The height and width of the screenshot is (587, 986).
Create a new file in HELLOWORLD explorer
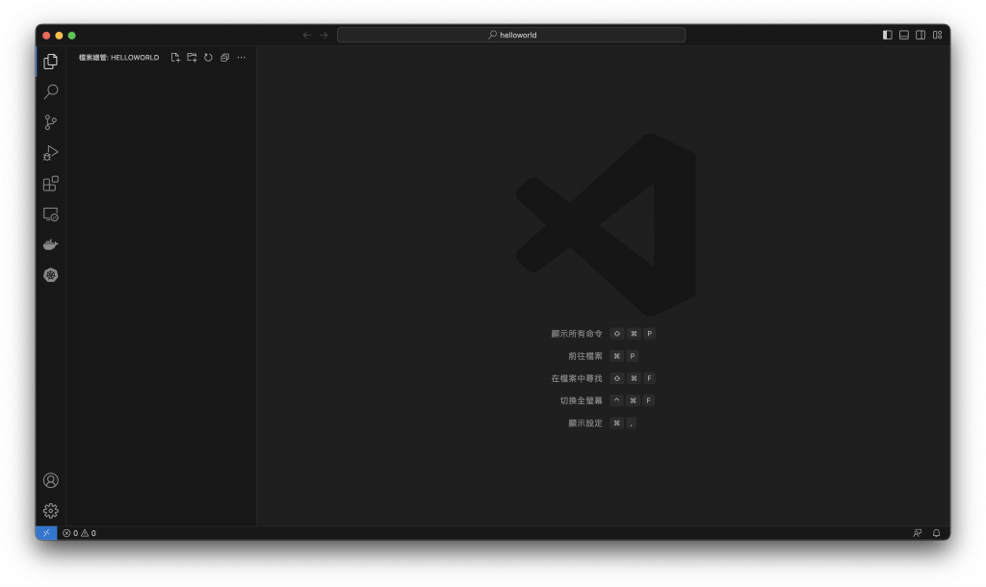[175, 57]
